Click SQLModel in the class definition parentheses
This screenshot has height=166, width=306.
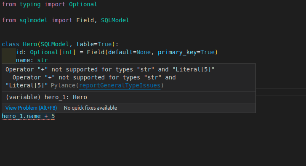tap(55, 44)
